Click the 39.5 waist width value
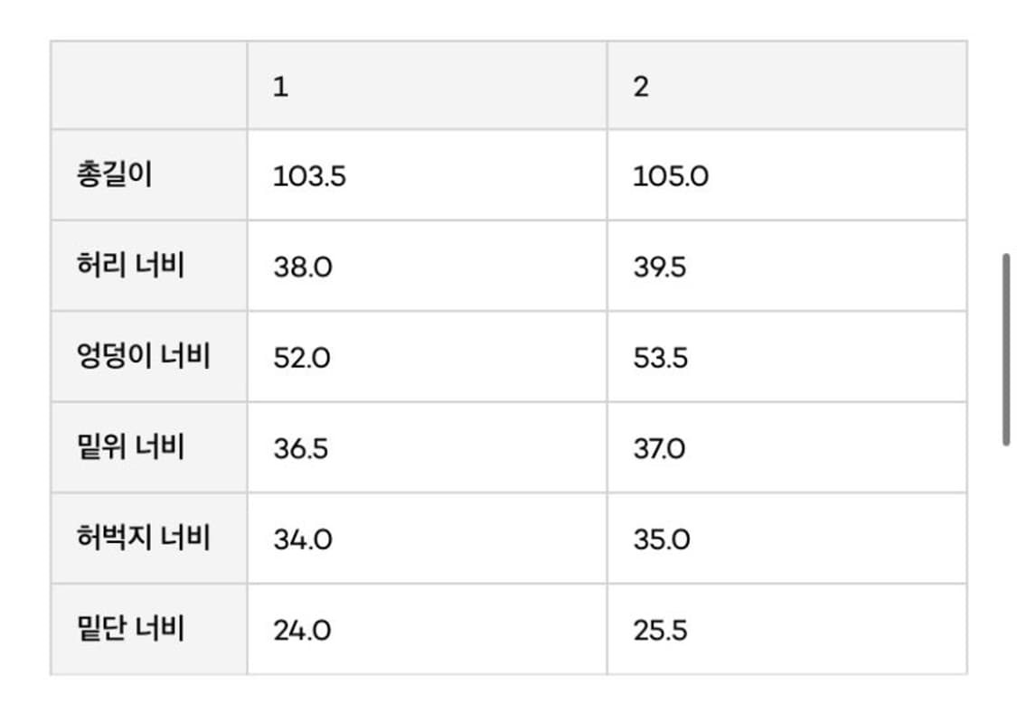Image resolution: width=1017 pixels, height=722 pixels. click(x=660, y=268)
